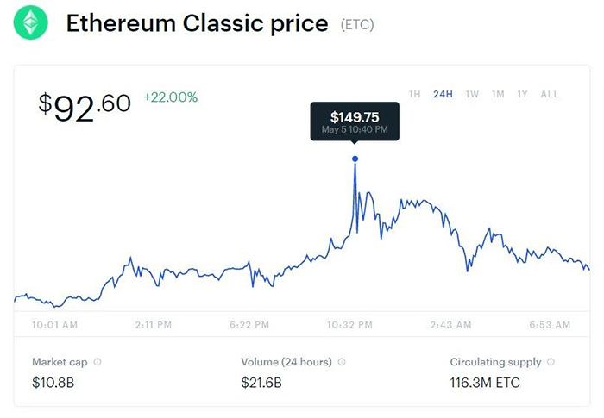
Task: Select the 1Y time range
Action: coord(522,94)
